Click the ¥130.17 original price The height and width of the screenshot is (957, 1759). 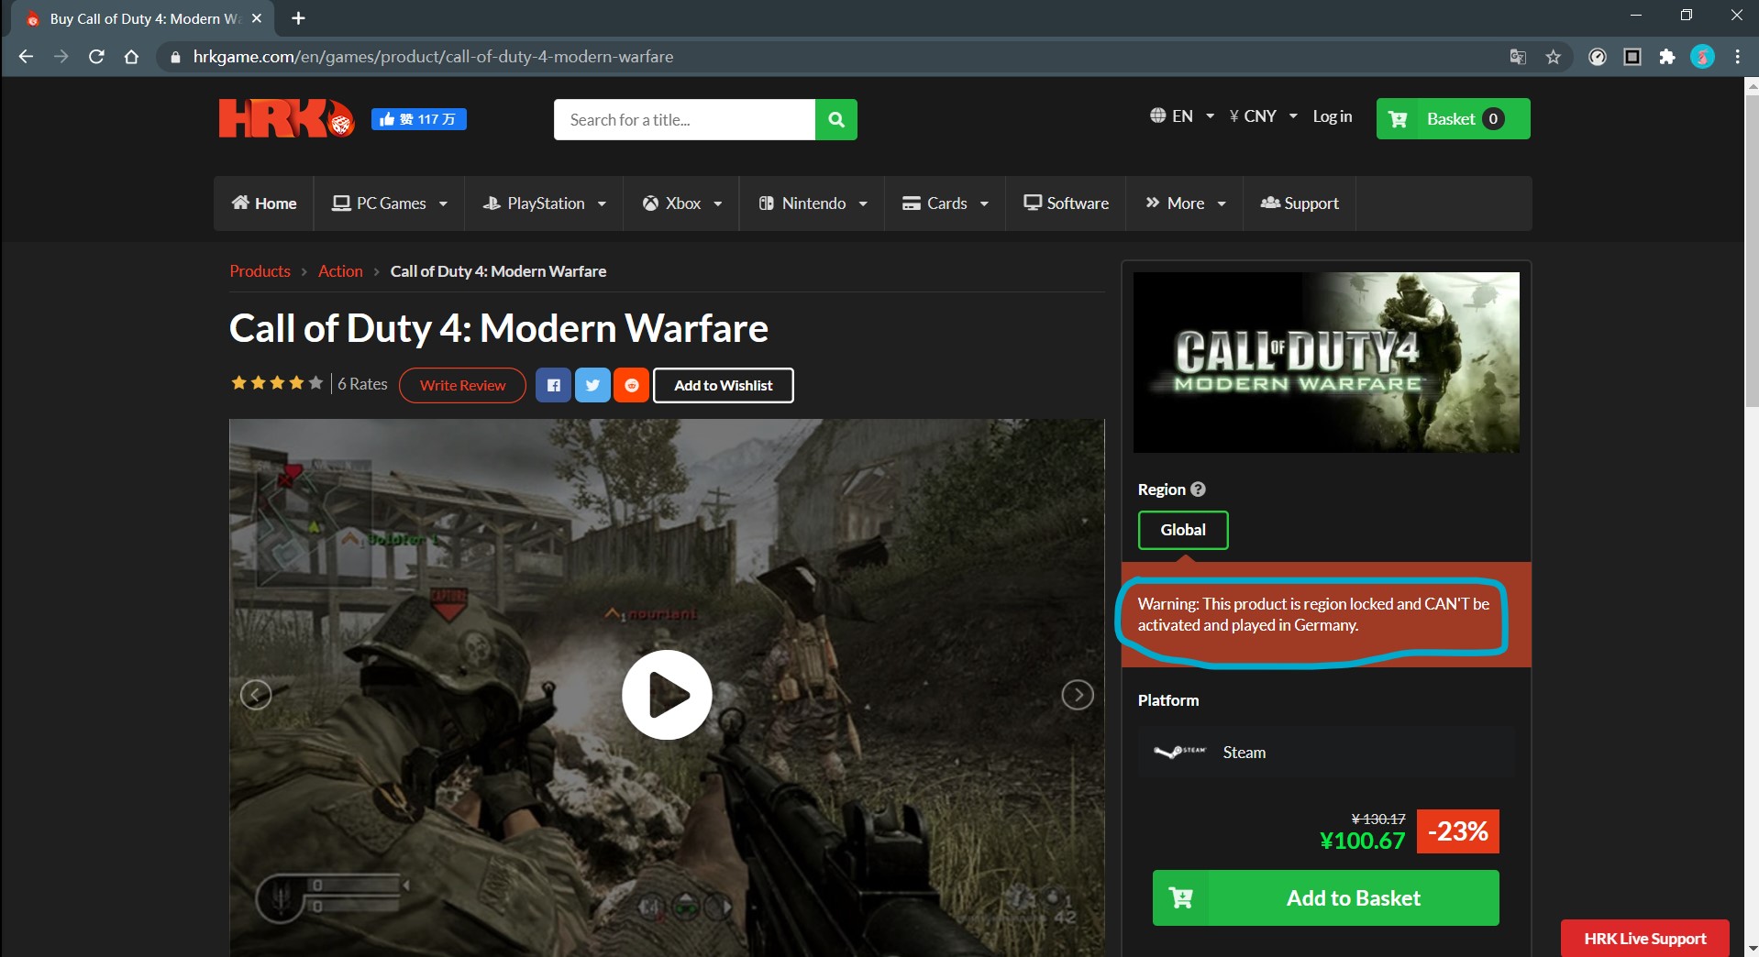[x=1378, y=819]
